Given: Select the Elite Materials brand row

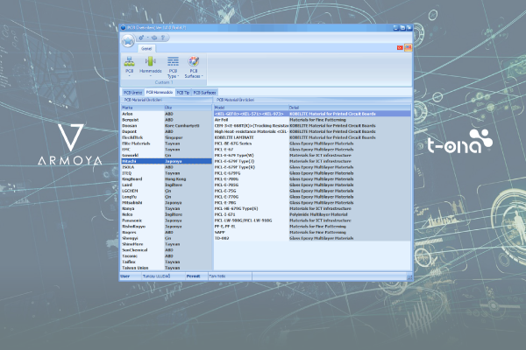Looking at the screenshot, I should pyautogui.click(x=167, y=143).
